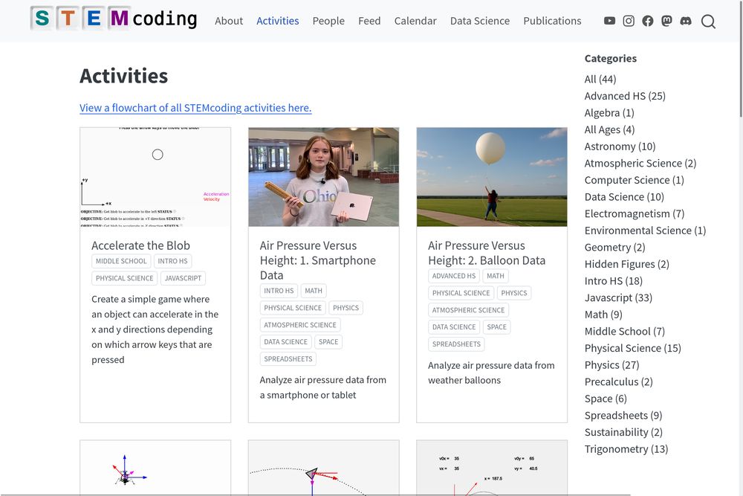
Task: Open the weather balloon activity photo
Action: click(x=492, y=177)
